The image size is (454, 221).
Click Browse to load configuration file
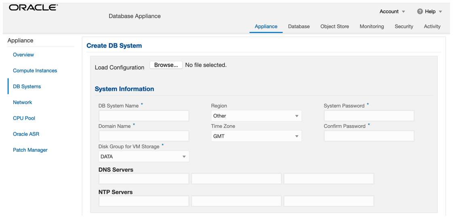[x=166, y=65]
